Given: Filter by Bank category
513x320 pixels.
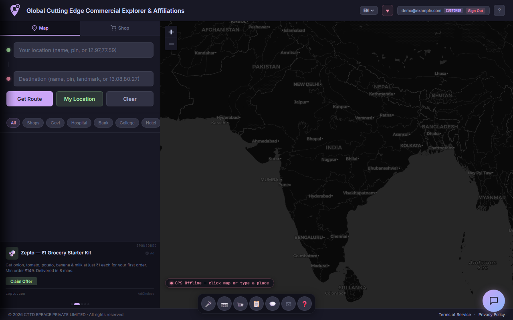Looking at the screenshot, I should 103,123.
